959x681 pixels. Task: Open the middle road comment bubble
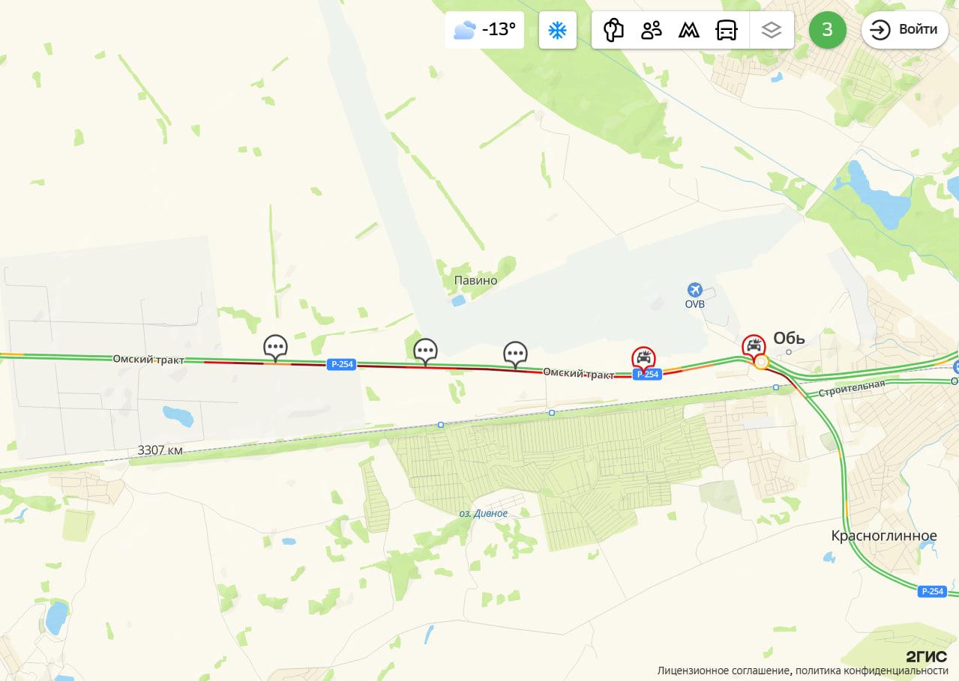[425, 351]
